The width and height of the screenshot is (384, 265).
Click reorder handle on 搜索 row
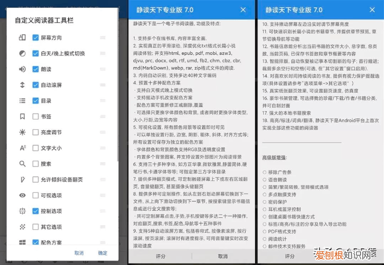pos(102,164)
